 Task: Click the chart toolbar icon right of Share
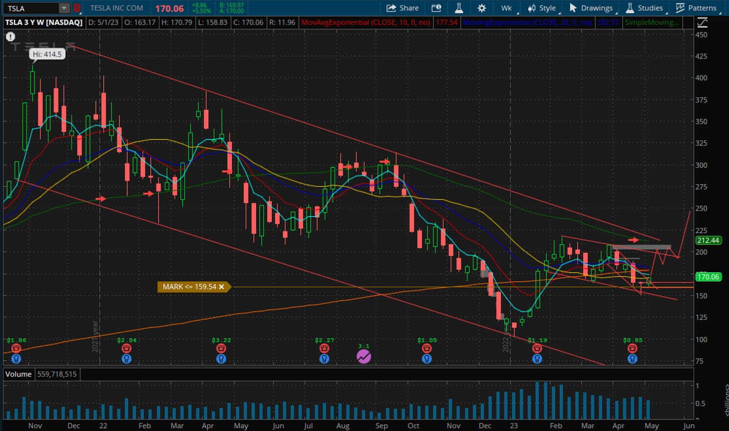(x=436, y=8)
